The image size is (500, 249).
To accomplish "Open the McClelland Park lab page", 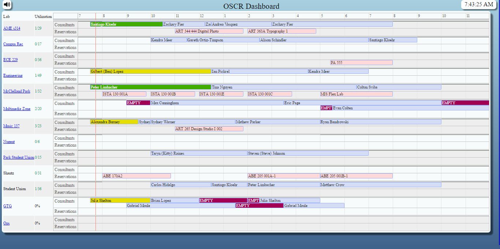I will tap(17, 91).
